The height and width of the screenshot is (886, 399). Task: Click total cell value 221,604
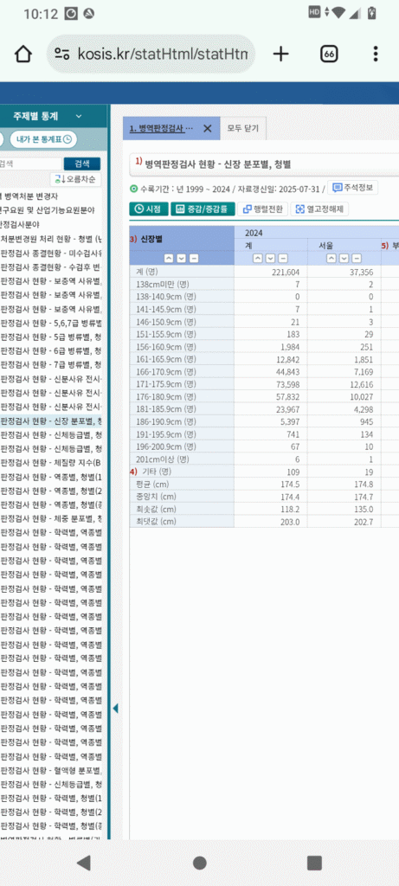(286, 272)
